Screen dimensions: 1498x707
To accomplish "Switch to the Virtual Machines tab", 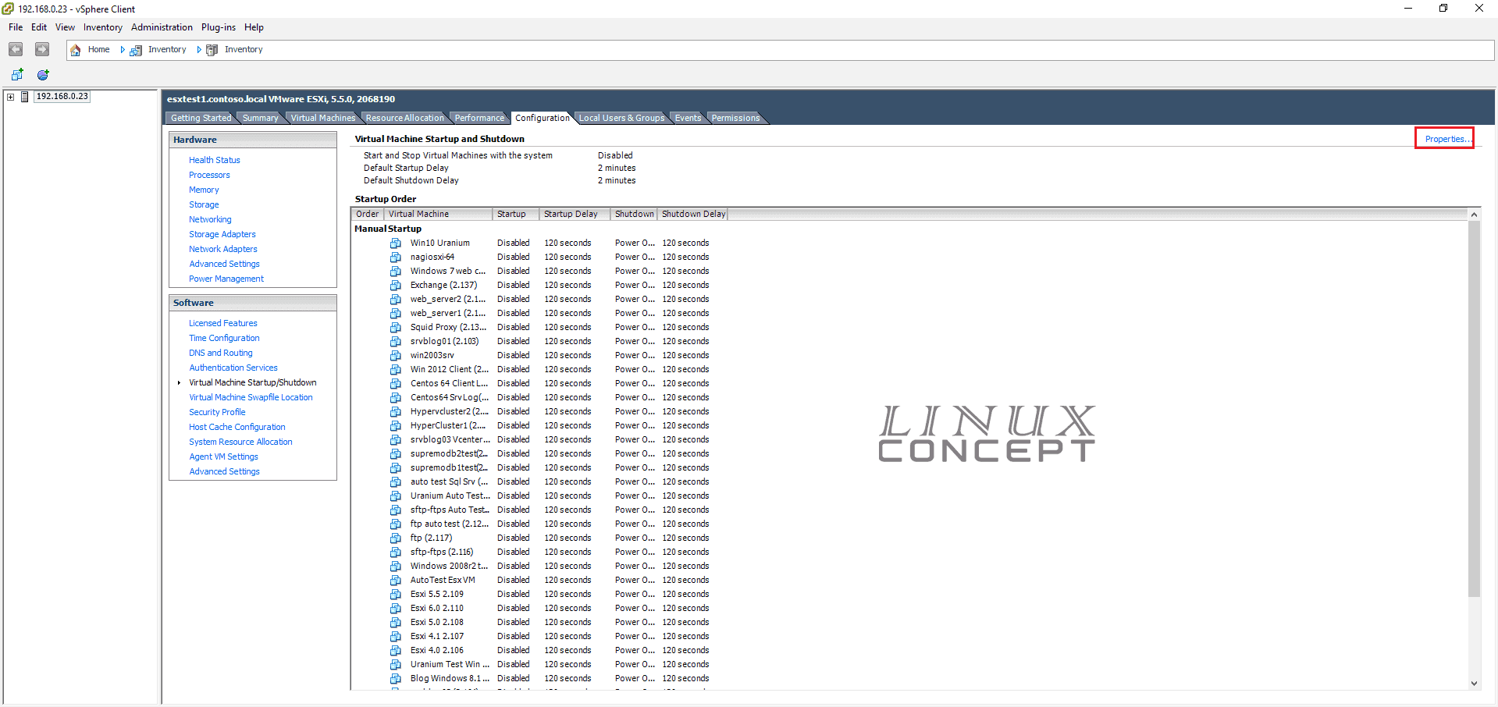I will [x=322, y=118].
